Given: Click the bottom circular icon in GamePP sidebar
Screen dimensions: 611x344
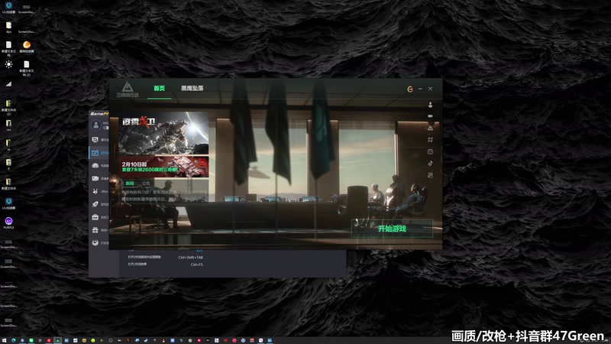Looking at the screenshot, I should tap(95, 243).
